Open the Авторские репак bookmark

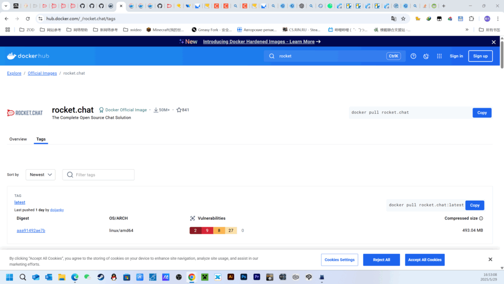pos(257,30)
